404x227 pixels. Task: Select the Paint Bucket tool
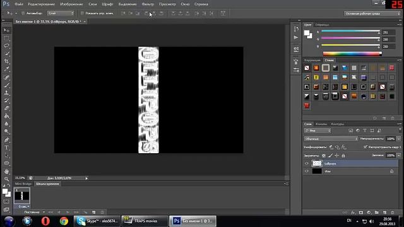[x=7, y=116]
